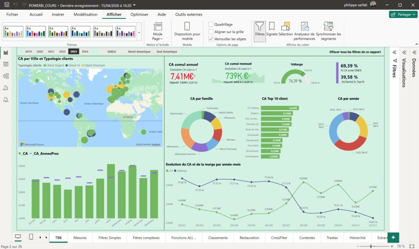Check Aligner sur la grille

click(211, 32)
